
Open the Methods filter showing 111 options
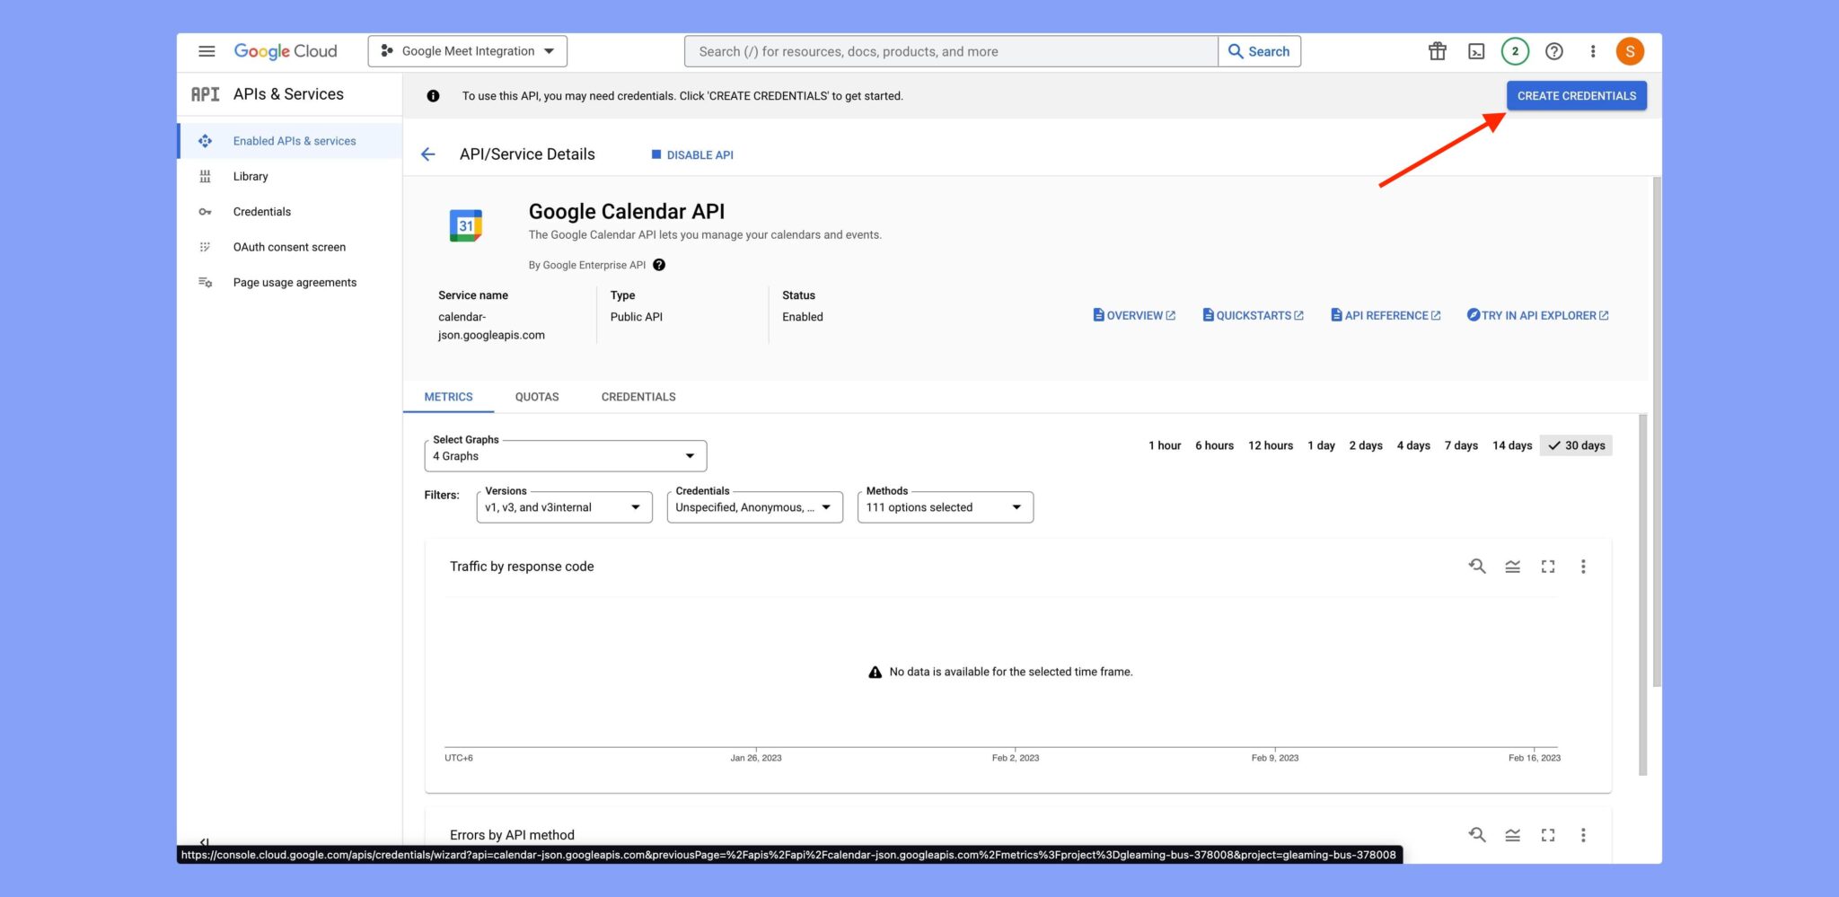click(x=945, y=506)
